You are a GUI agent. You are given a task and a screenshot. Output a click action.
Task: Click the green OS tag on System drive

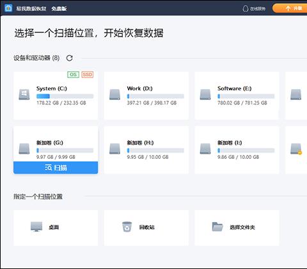point(73,74)
